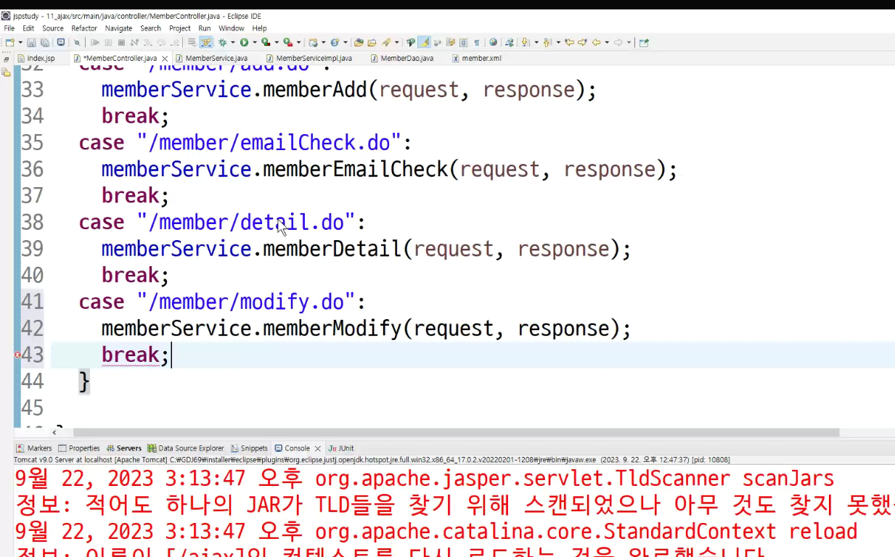
Task: Click the Save All icon
Action: [44, 43]
